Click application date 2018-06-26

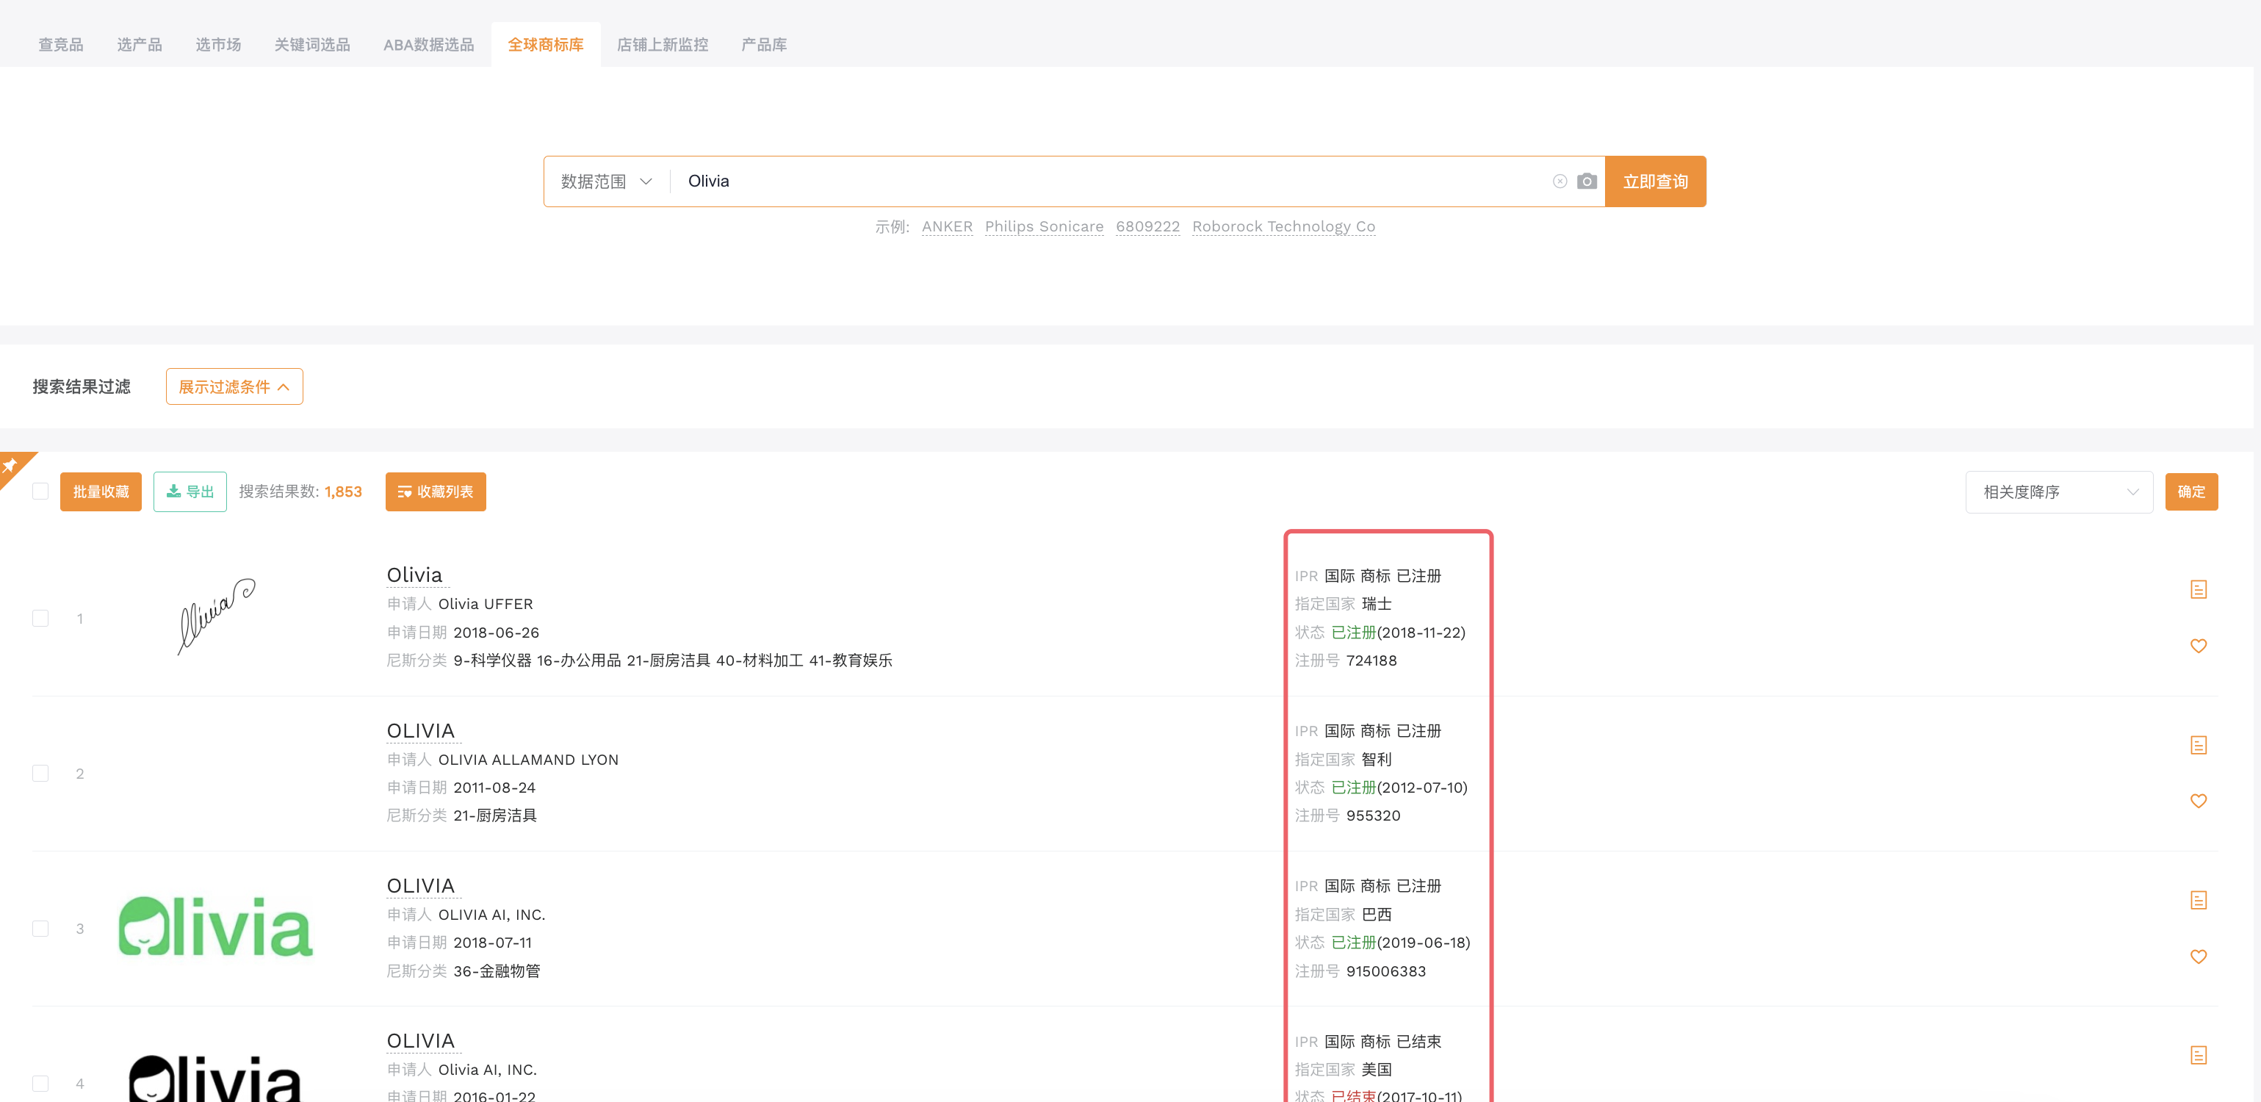tap(496, 633)
